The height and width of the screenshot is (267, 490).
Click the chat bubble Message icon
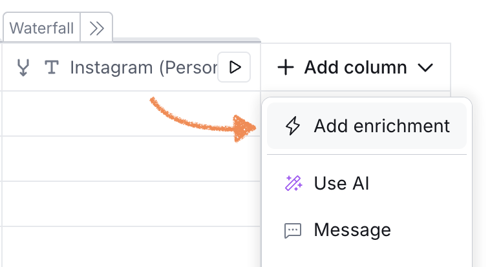293,231
